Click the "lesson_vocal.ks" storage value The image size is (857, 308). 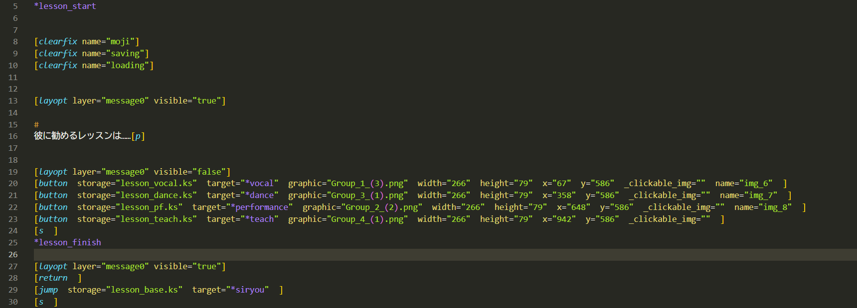tap(156, 183)
